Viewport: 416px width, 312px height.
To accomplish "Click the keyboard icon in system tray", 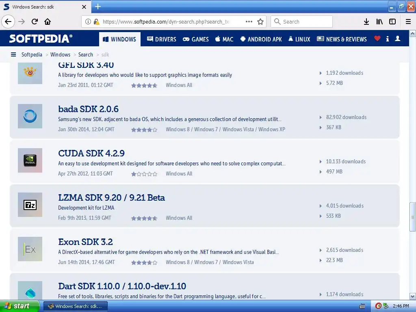I will pyautogui.click(x=362, y=306).
